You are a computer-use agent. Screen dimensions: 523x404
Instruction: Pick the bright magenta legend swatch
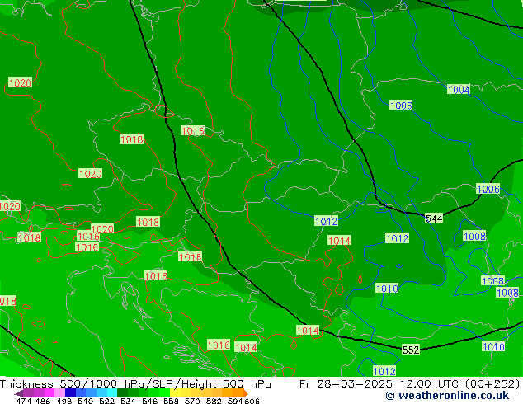click(x=49, y=392)
